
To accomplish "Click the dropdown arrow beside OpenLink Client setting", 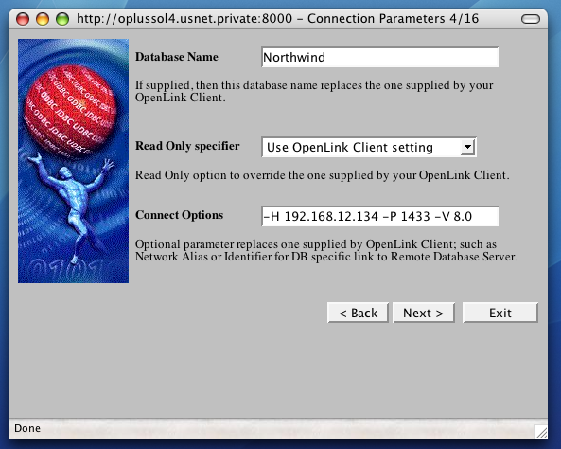I will coord(467,147).
